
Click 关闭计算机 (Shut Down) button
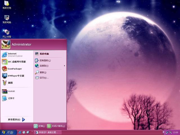[x=56, y=126]
